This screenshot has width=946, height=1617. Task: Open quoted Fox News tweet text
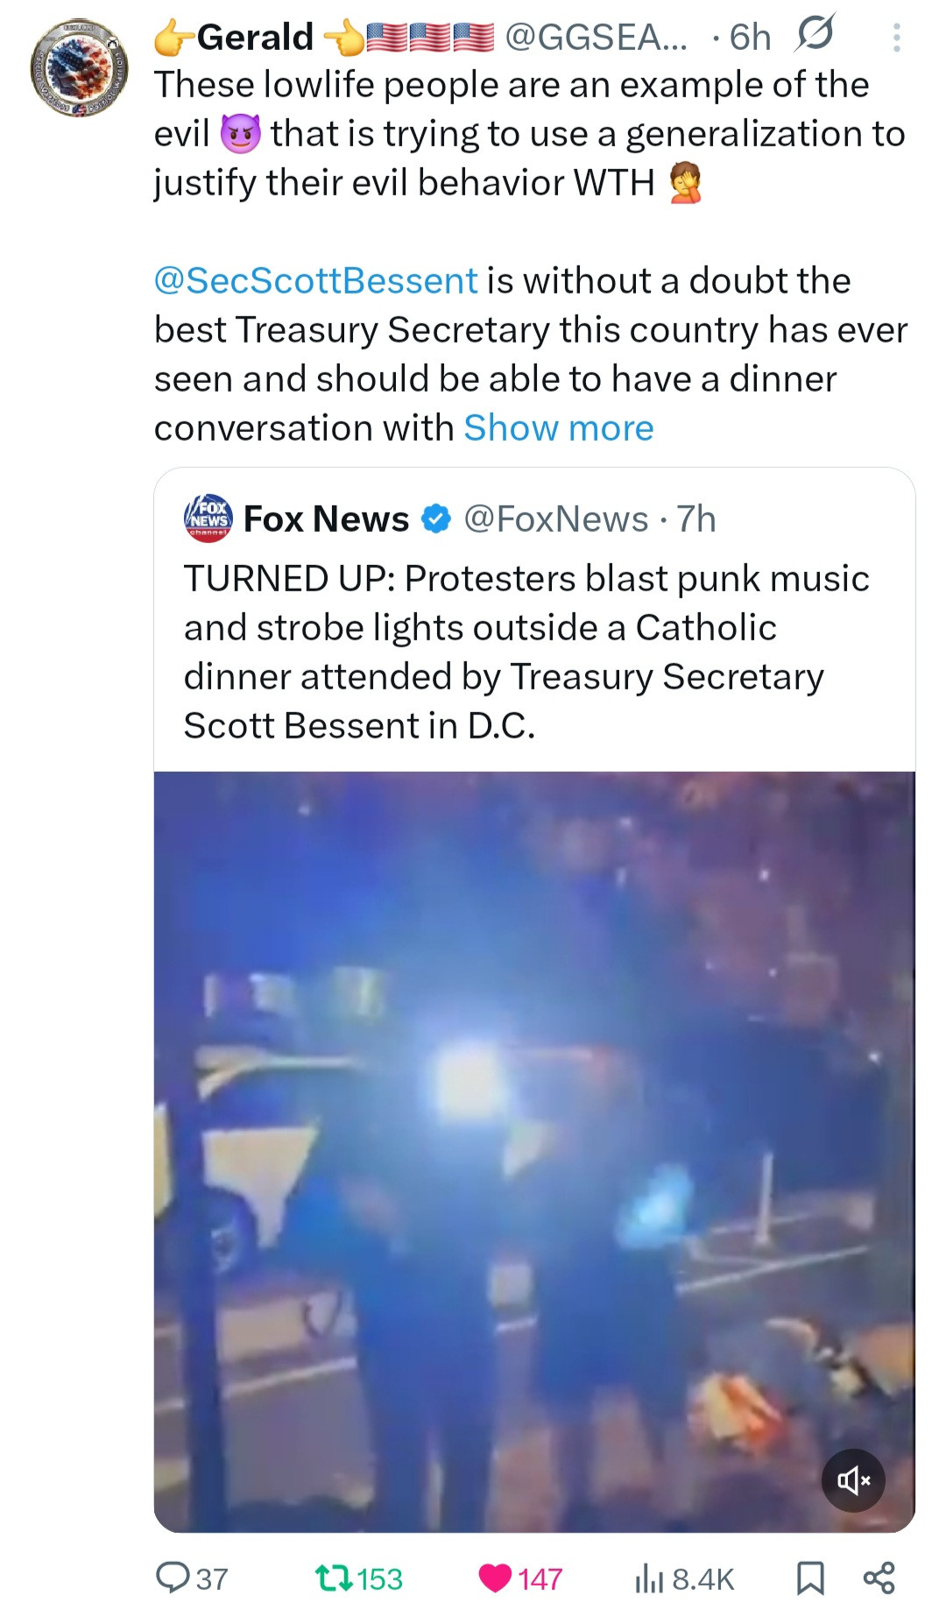tap(526, 652)
